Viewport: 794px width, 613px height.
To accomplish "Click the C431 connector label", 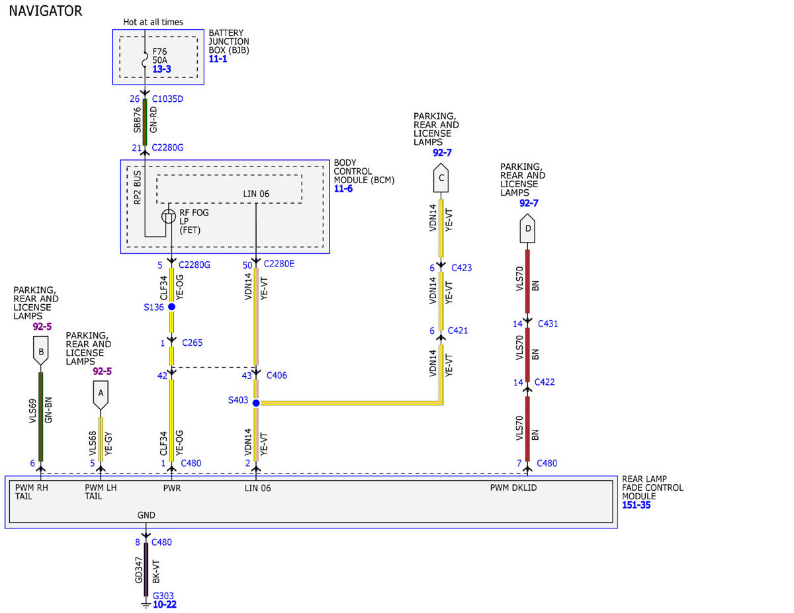I will [x=548, y=323].
